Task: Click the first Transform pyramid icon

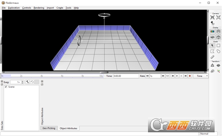Action: 212,65
